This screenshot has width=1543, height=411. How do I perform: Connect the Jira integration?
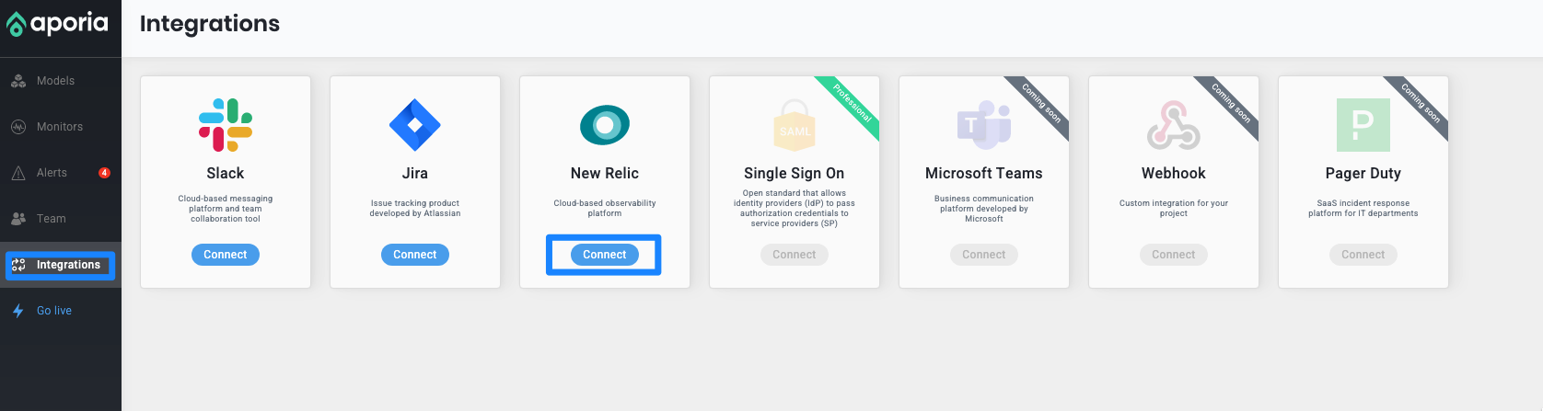click(415, 255)
